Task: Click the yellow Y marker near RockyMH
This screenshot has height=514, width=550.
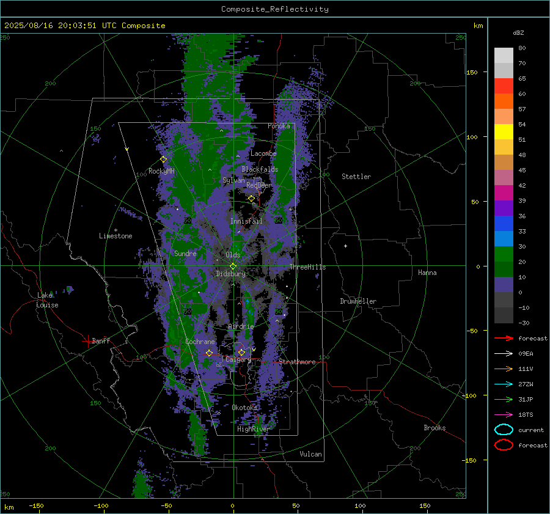Action: pyautogui.click(x=127, y=149)
